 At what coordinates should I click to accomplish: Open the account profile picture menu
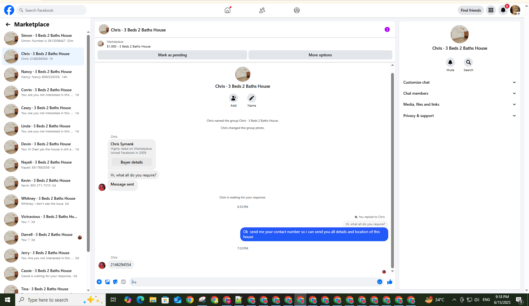click(515, 10)
